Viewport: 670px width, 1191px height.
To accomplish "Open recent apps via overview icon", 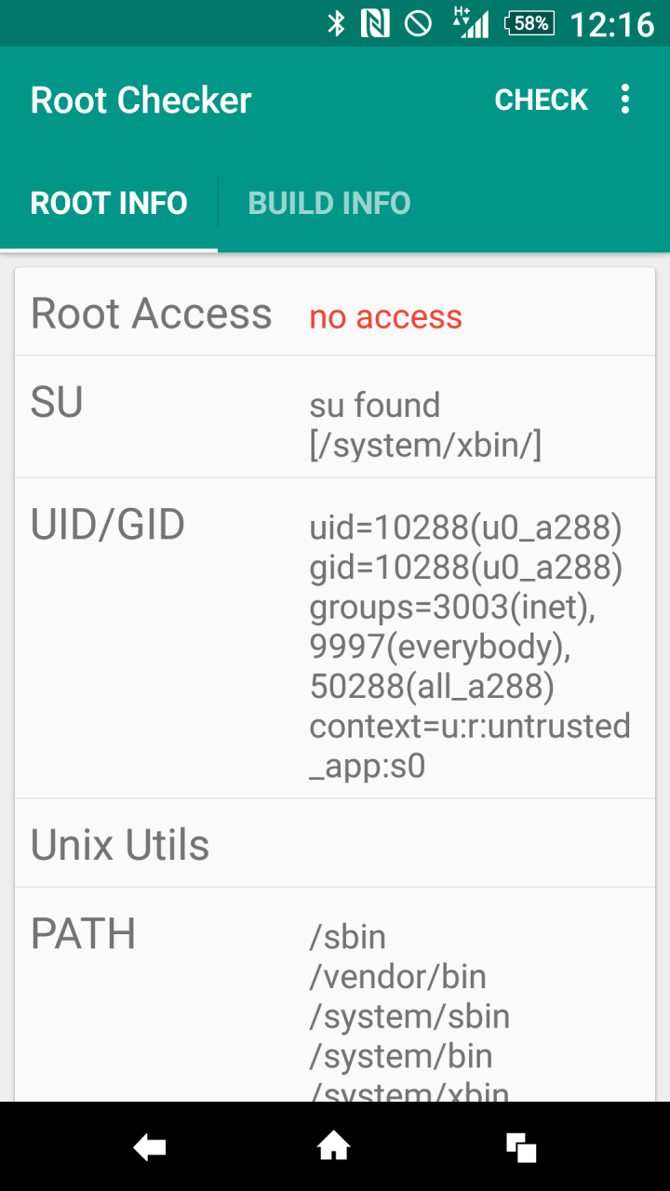I will [x=521, y=1148].
